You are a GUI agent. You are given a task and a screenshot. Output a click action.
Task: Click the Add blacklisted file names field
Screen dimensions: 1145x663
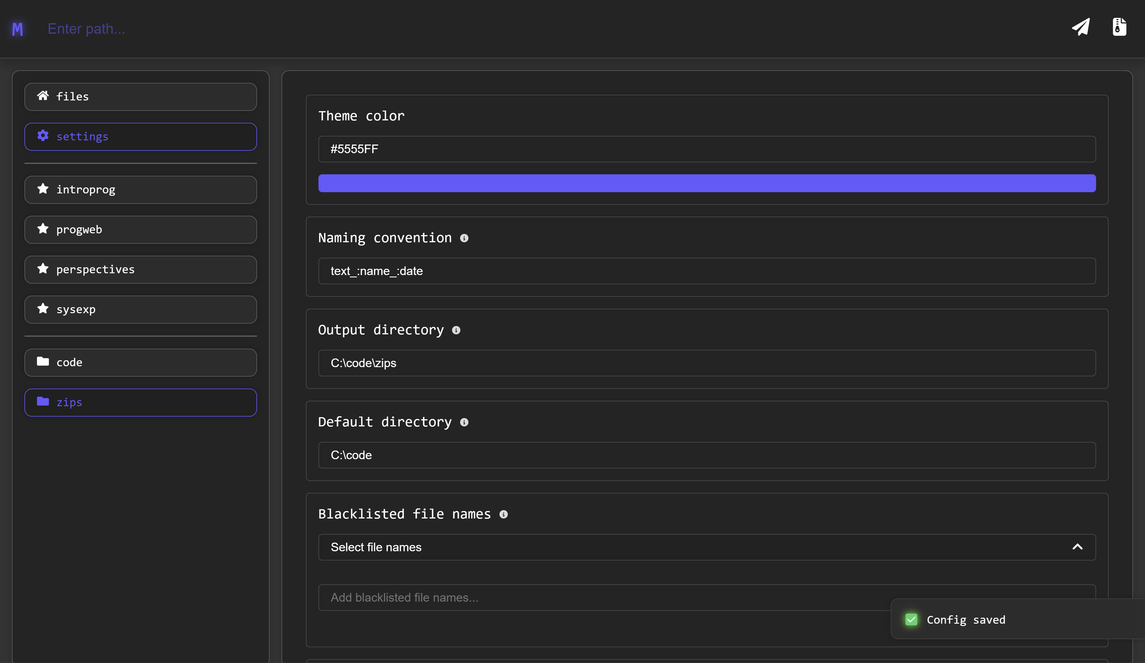pos(591,598)
